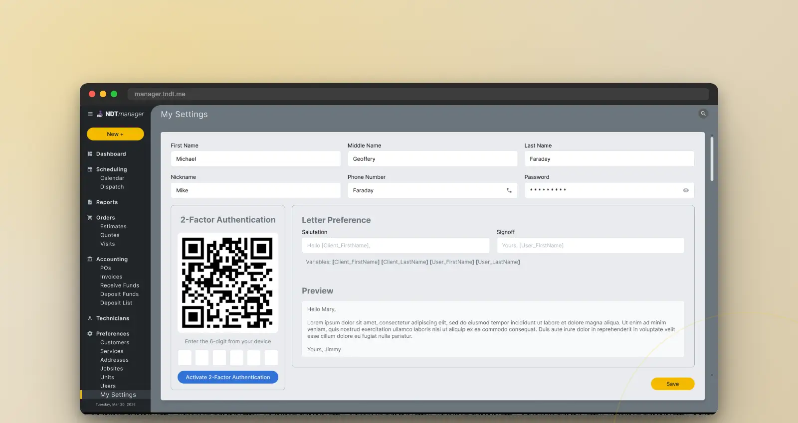This screenshot has width=798, height=423.
Task: Click the Accounting bank icon
Action: (x=90, y=259)
